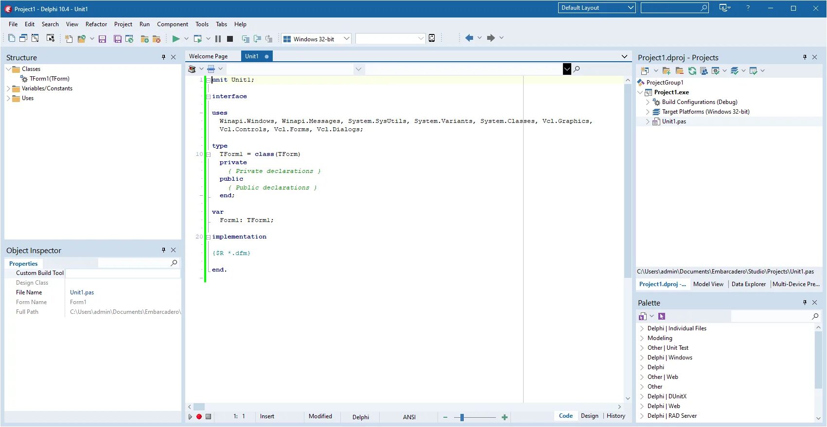
Task: Click the Stop program icon
Action: point(230,38)
